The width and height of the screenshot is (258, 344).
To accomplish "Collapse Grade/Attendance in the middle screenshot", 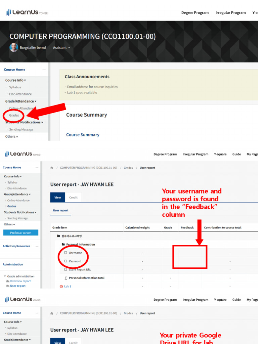I will [x=17, y=195].
